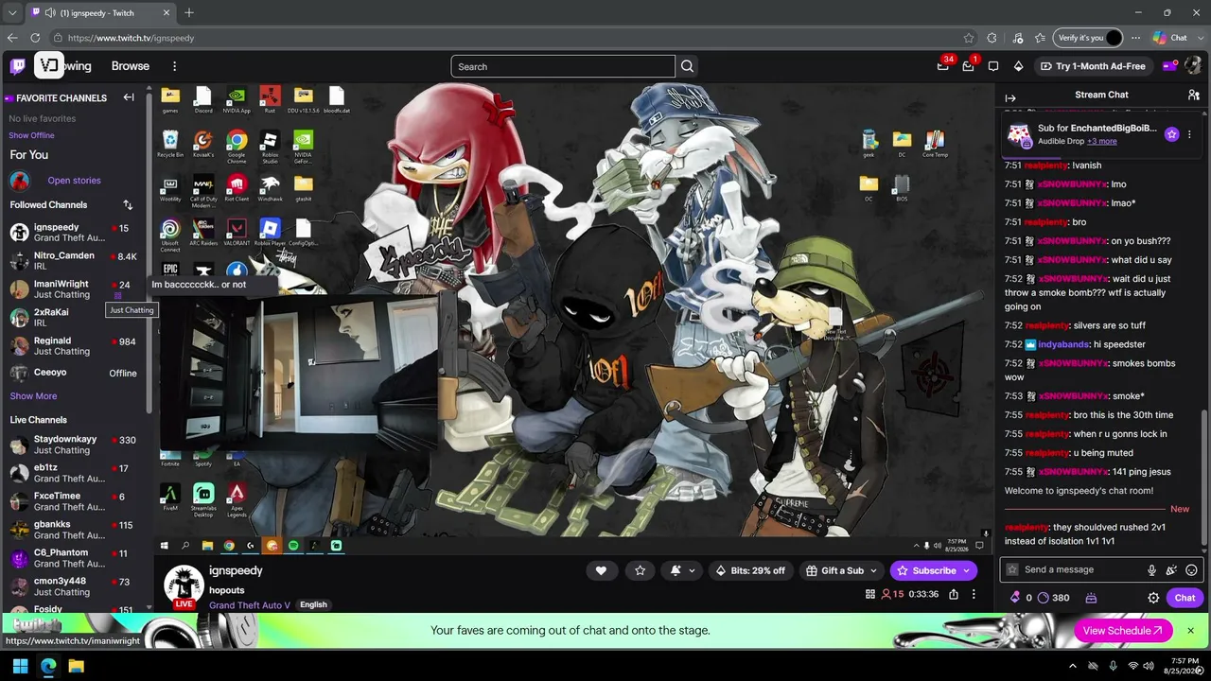Open the purple Turbo offer icon

click(1169, 66)
